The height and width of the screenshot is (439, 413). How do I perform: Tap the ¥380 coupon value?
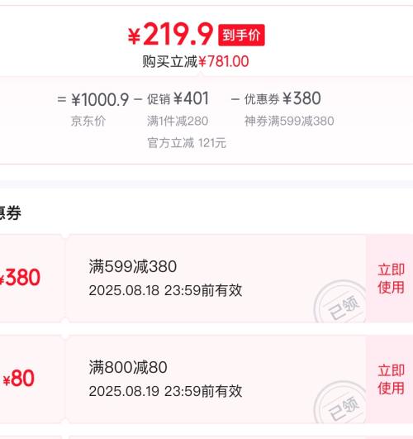20,278
